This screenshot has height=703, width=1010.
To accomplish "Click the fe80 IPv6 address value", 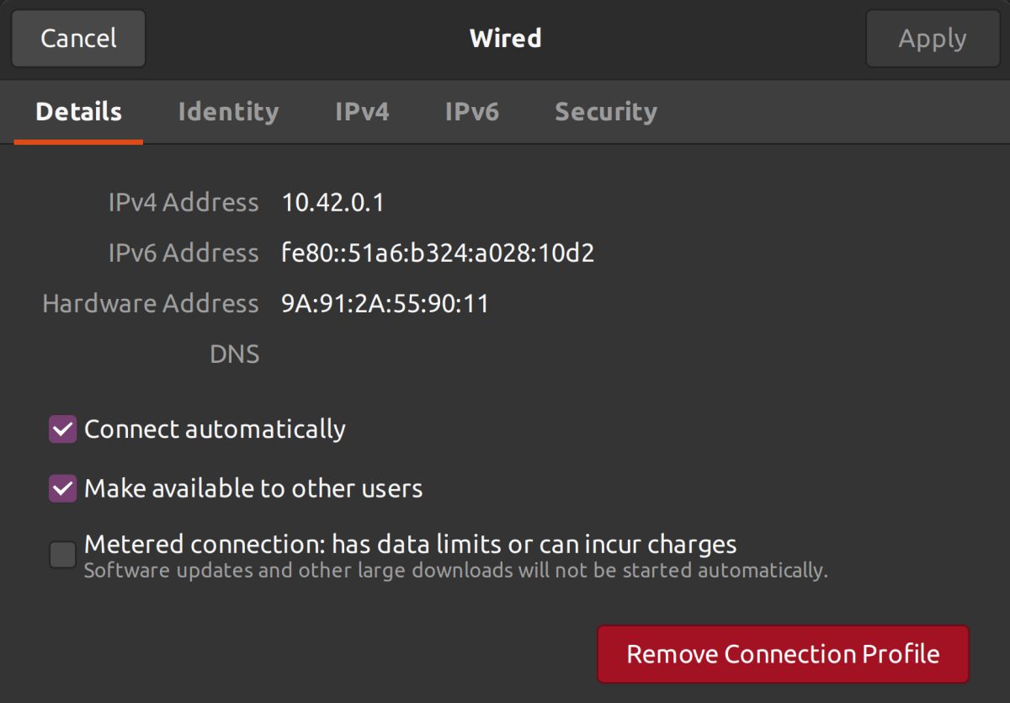I will tap(438, 253).
